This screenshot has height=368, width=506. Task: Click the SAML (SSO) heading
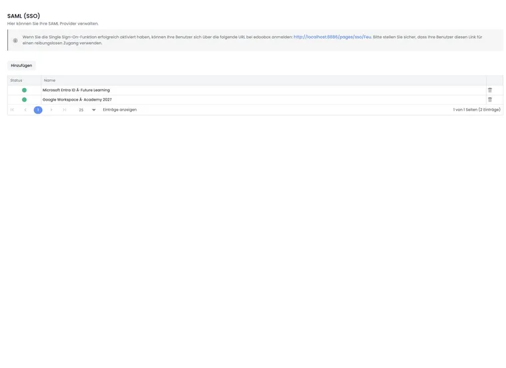click(x=23, y=16)
